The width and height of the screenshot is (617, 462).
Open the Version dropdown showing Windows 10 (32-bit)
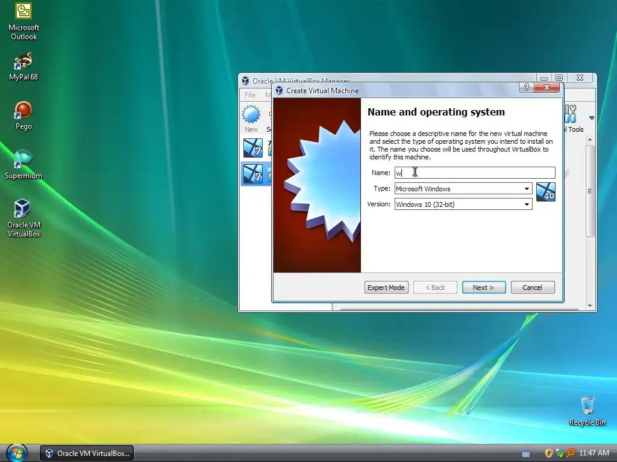(x=463, y=205)
